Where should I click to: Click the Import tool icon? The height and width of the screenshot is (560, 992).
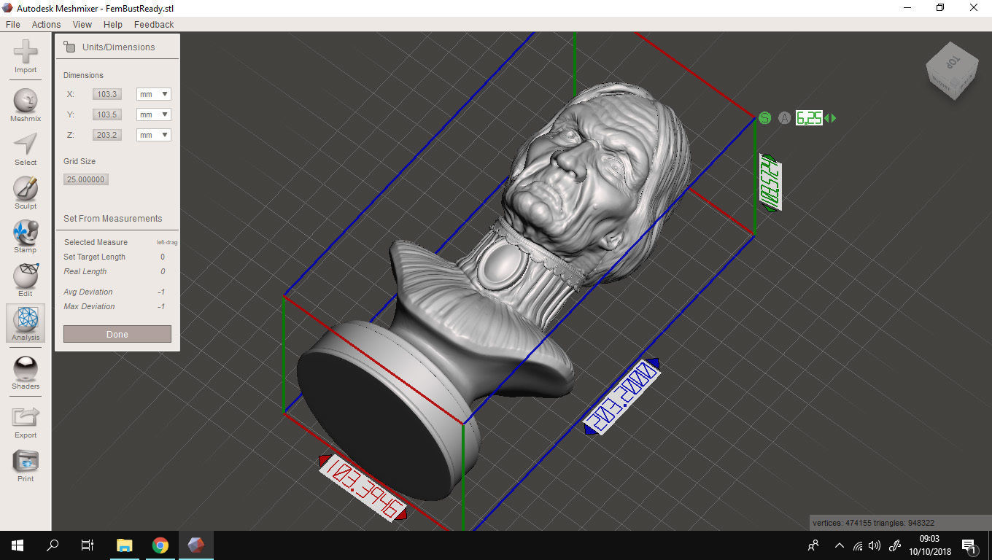point(26,52)
